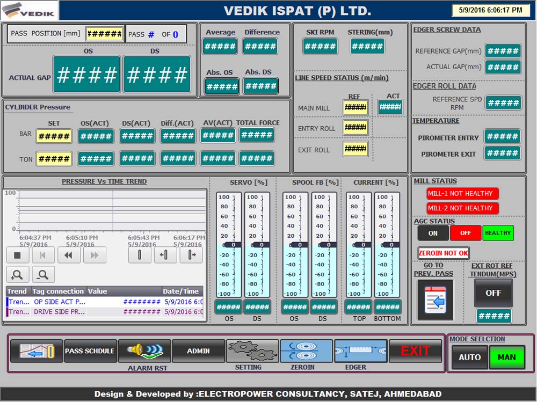
Task: Click the red EXIT button
Action: [415, 351]
